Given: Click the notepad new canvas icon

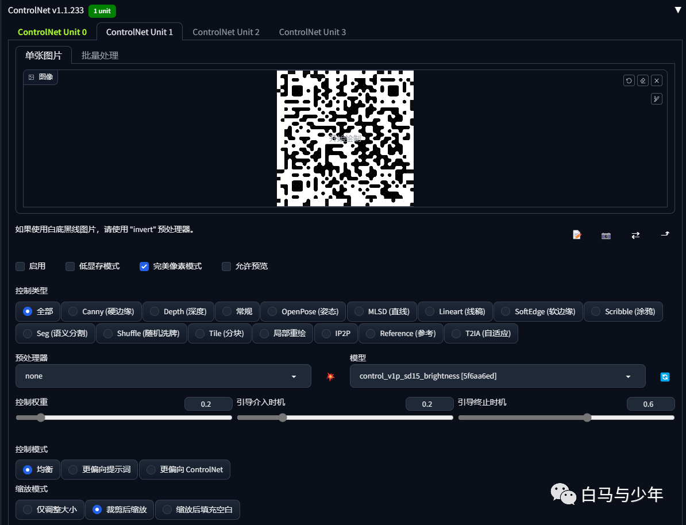Looking at the screenshot, I should [x=577, y=235].
